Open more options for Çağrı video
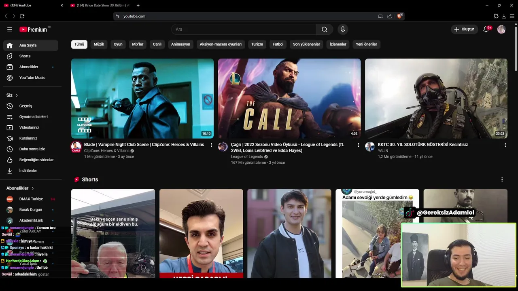 (x=358, y=145)
